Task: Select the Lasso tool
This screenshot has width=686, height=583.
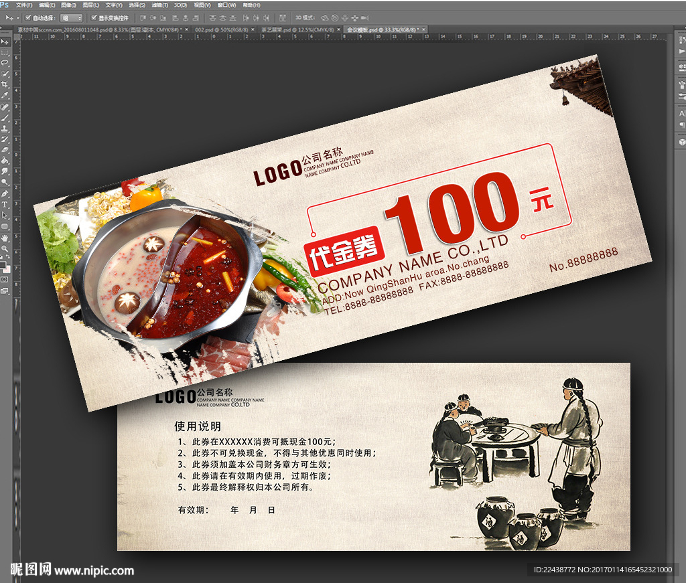Action: (5, 62)
